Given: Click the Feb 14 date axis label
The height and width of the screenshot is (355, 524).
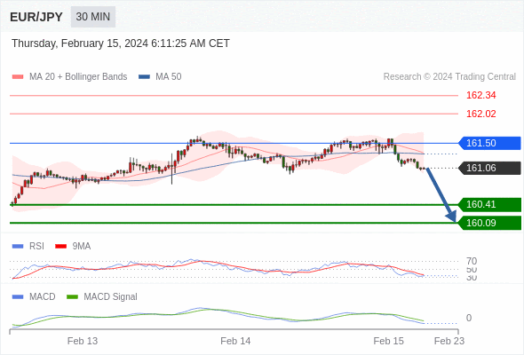Looking at the screenshot, I should click(235, 341).
